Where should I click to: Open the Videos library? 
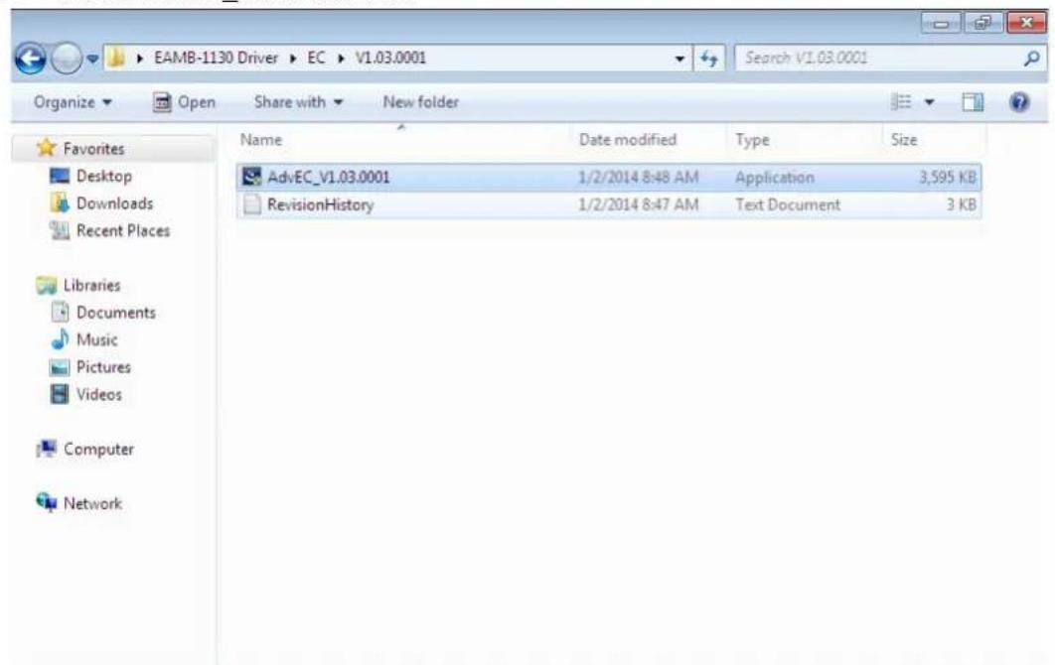point(99,395)
